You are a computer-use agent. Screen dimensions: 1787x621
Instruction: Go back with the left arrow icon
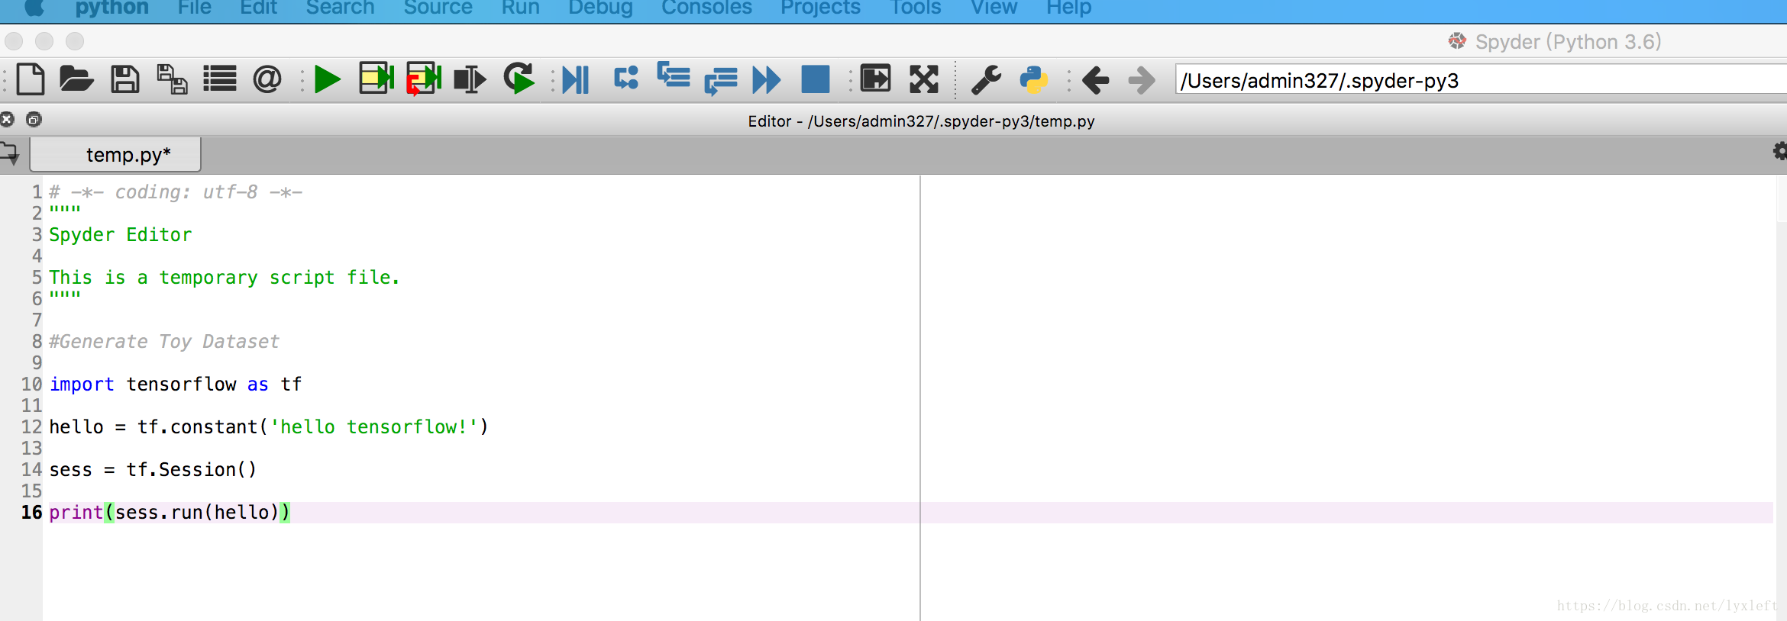(x=1096, y=79)
